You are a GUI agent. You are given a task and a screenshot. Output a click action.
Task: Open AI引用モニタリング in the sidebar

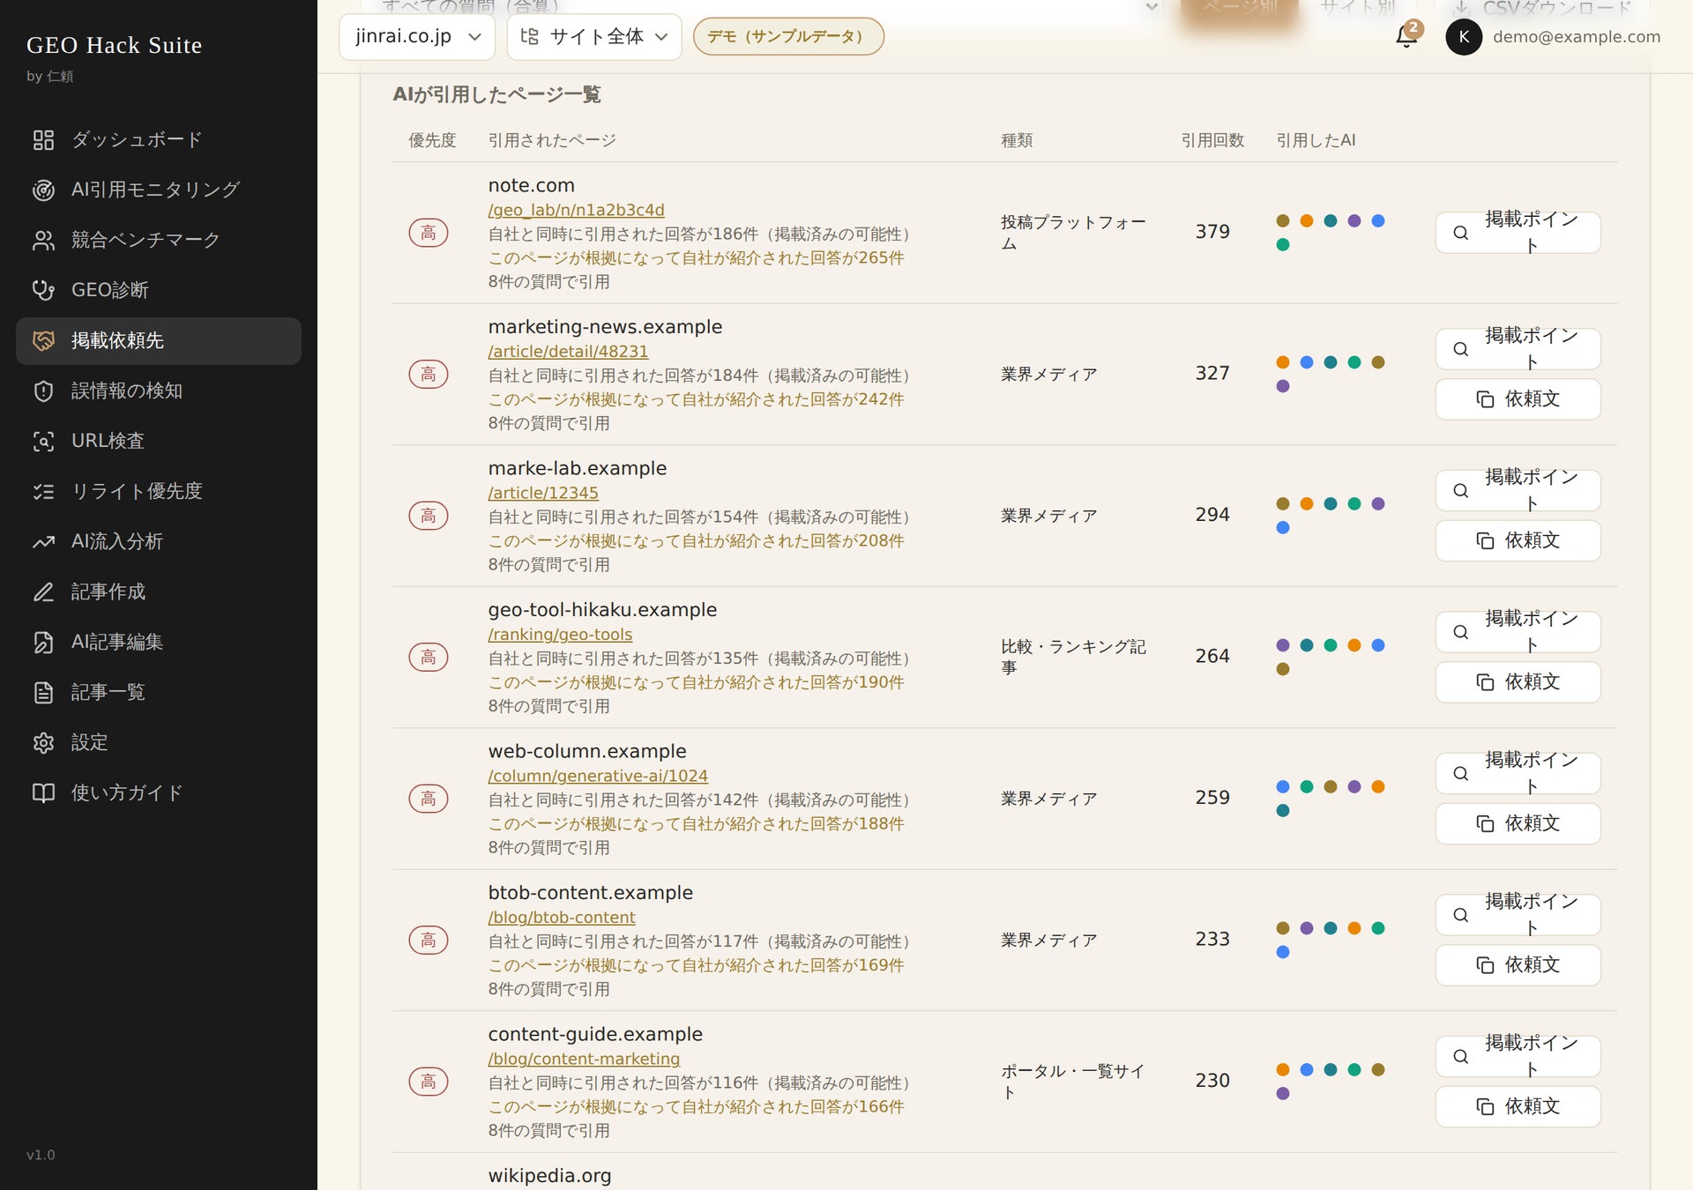click(x=159, y=190)
